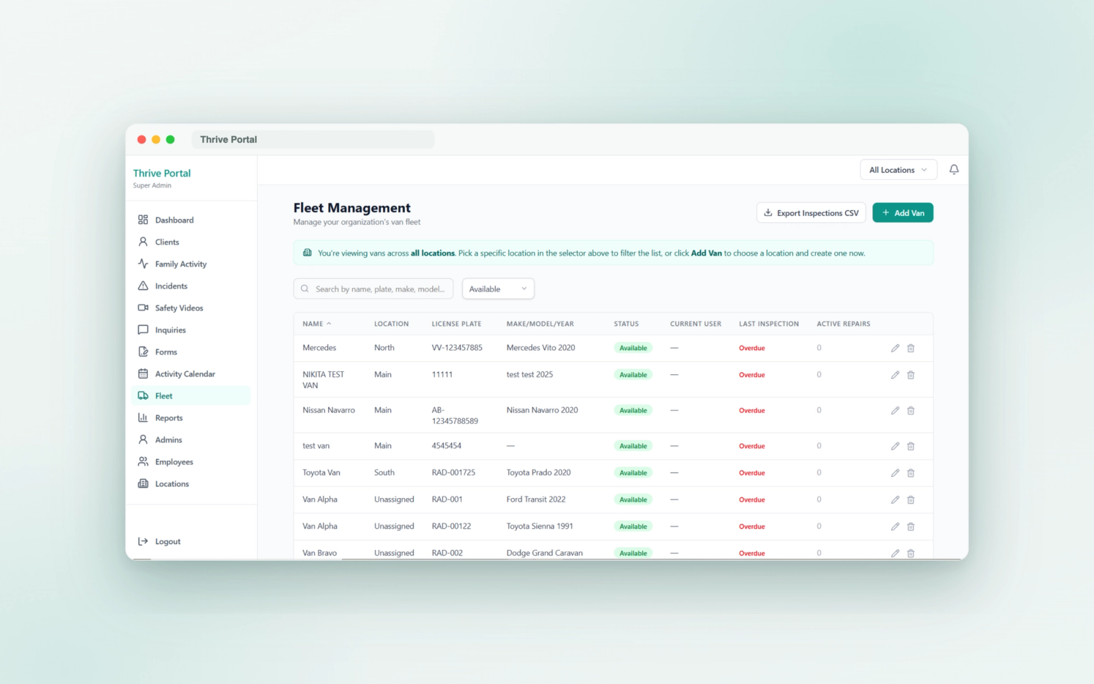This screenshot has width=1094, height=684.
Task: Click the Incidents warning triangle icon
Action: pyautogui.click(x=143, y=286)
